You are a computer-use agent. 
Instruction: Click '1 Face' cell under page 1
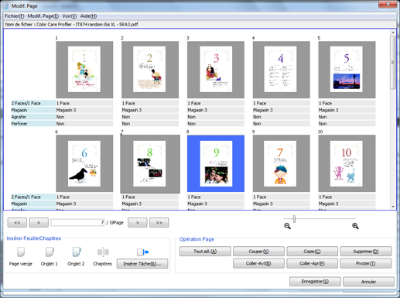(84, 103)
